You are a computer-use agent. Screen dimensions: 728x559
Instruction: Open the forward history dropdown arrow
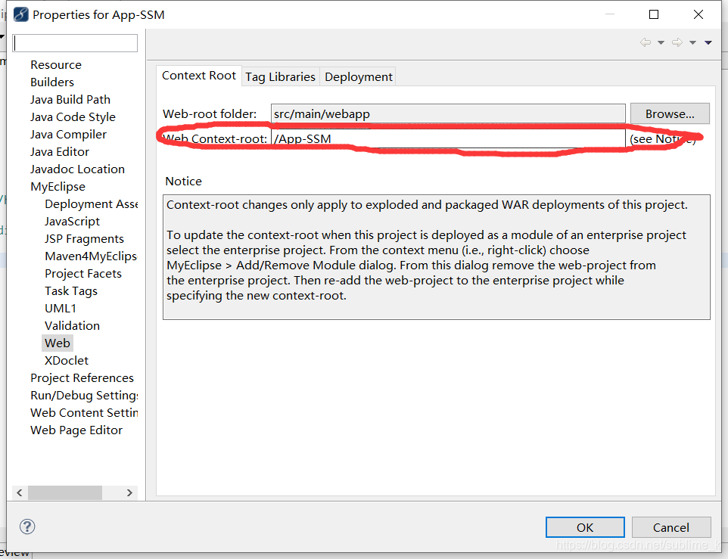pos(692,42)
